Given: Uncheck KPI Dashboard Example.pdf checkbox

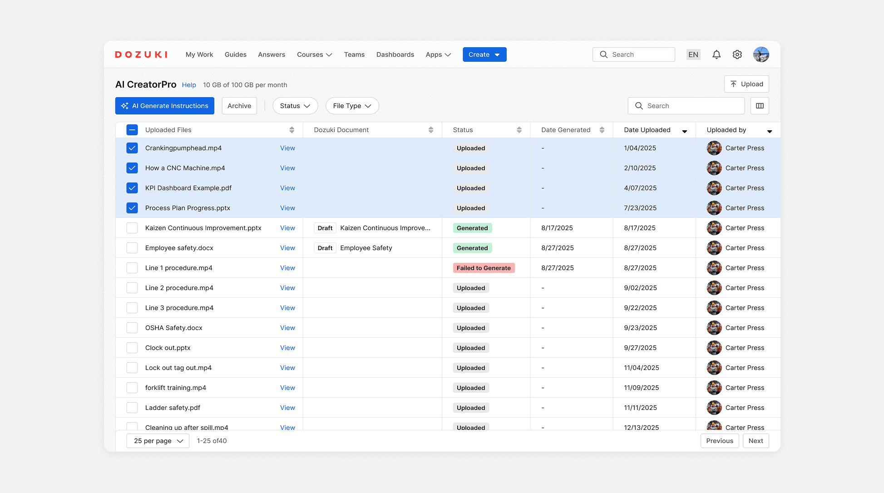Looking at the screenshot, I should (x=132, y=188).
